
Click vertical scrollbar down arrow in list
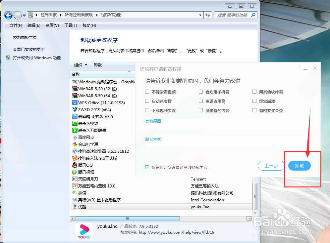pyautogui.click(x=255, y=213)
